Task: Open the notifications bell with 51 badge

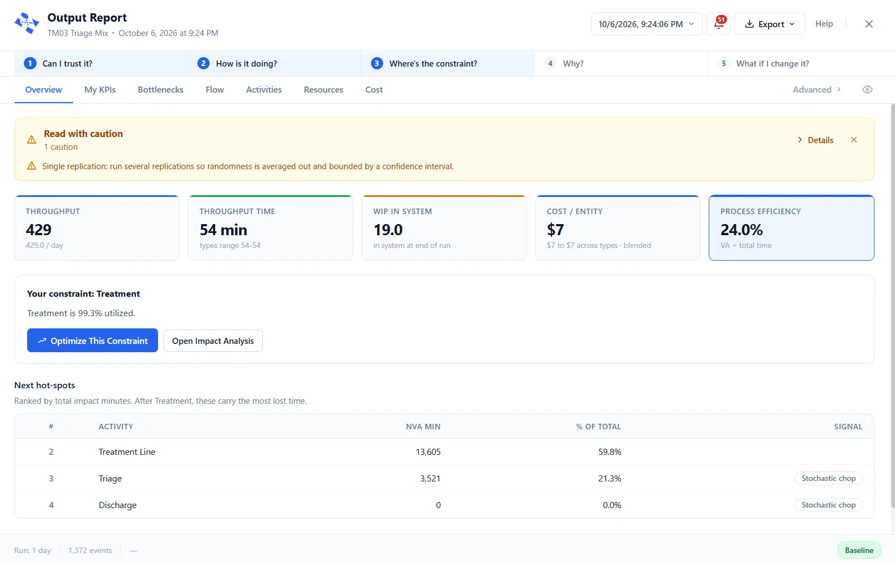Action: [719, 24]
